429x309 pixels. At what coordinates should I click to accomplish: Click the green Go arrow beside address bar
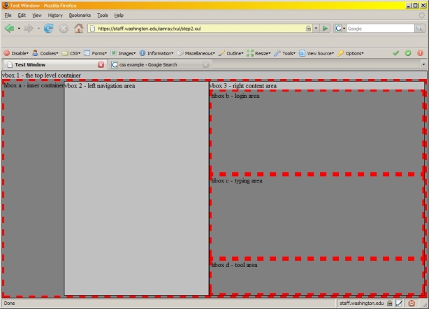coord(325,29)
